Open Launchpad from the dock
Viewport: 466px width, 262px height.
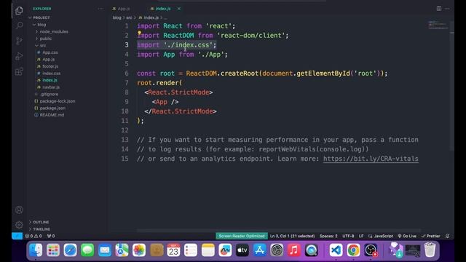tap(53, 250)
